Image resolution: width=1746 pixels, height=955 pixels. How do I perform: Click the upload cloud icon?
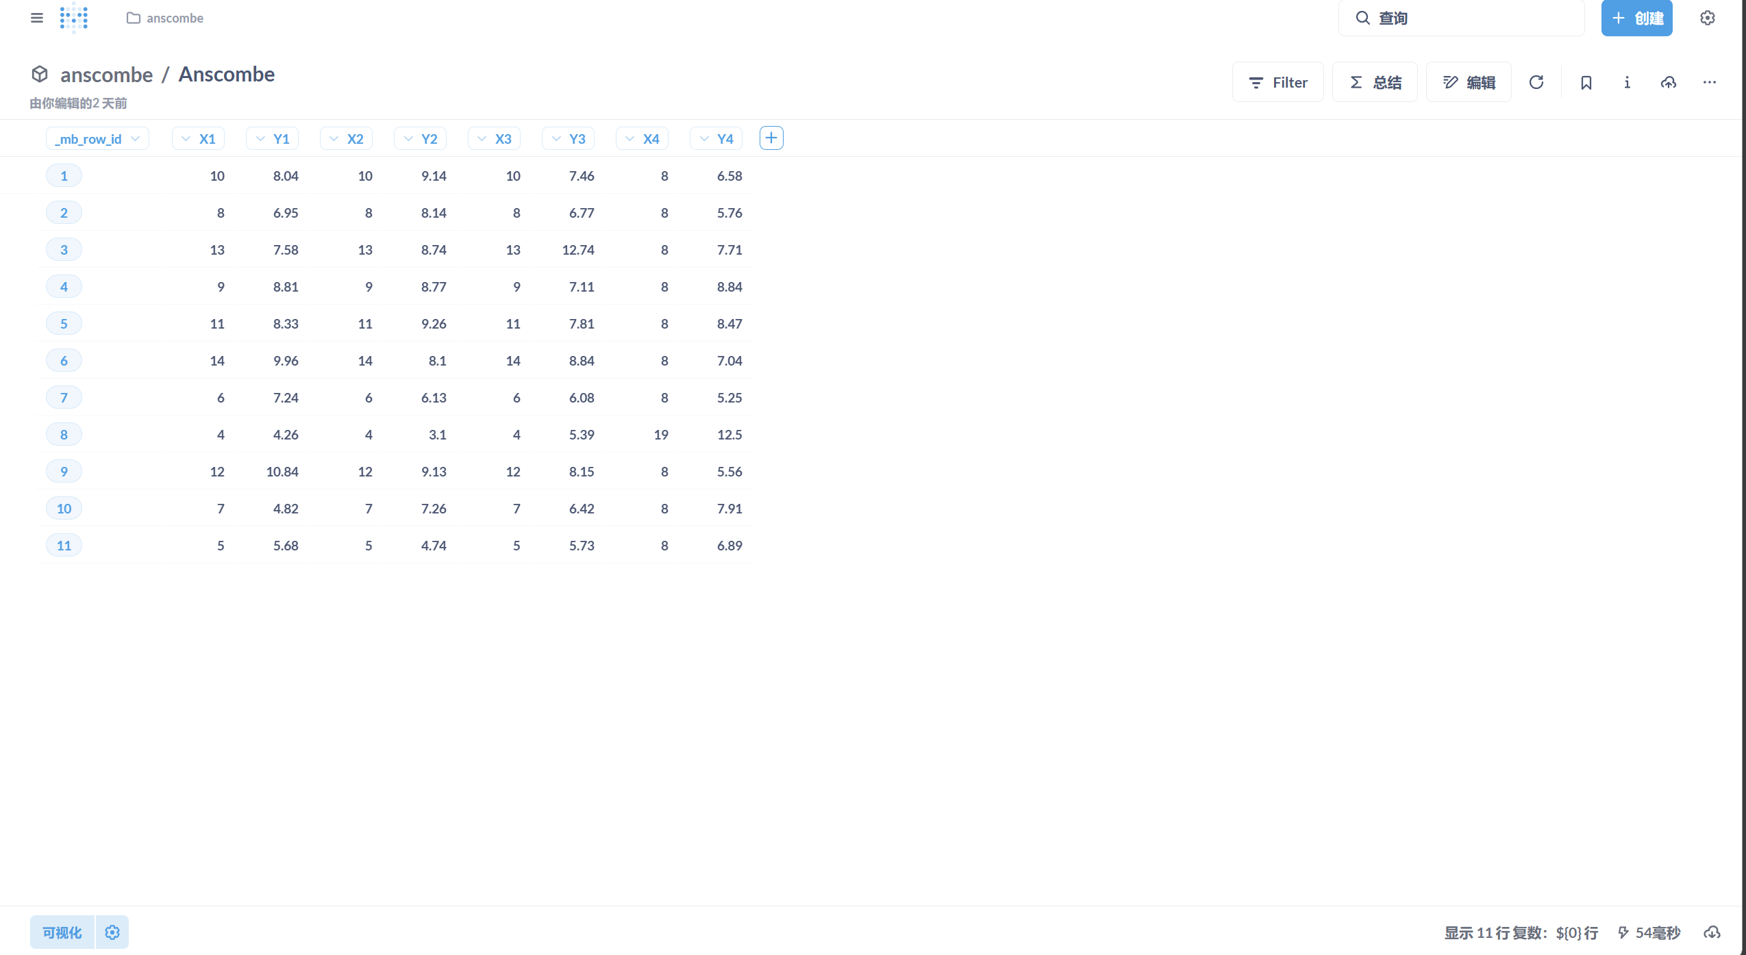(1668, 82)
